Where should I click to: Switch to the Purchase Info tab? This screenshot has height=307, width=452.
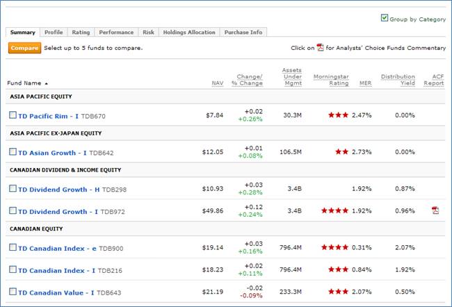(x=243, y=32)
